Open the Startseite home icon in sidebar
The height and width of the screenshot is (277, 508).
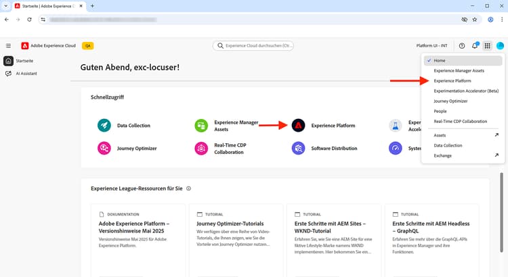click(x=8, y=61)
